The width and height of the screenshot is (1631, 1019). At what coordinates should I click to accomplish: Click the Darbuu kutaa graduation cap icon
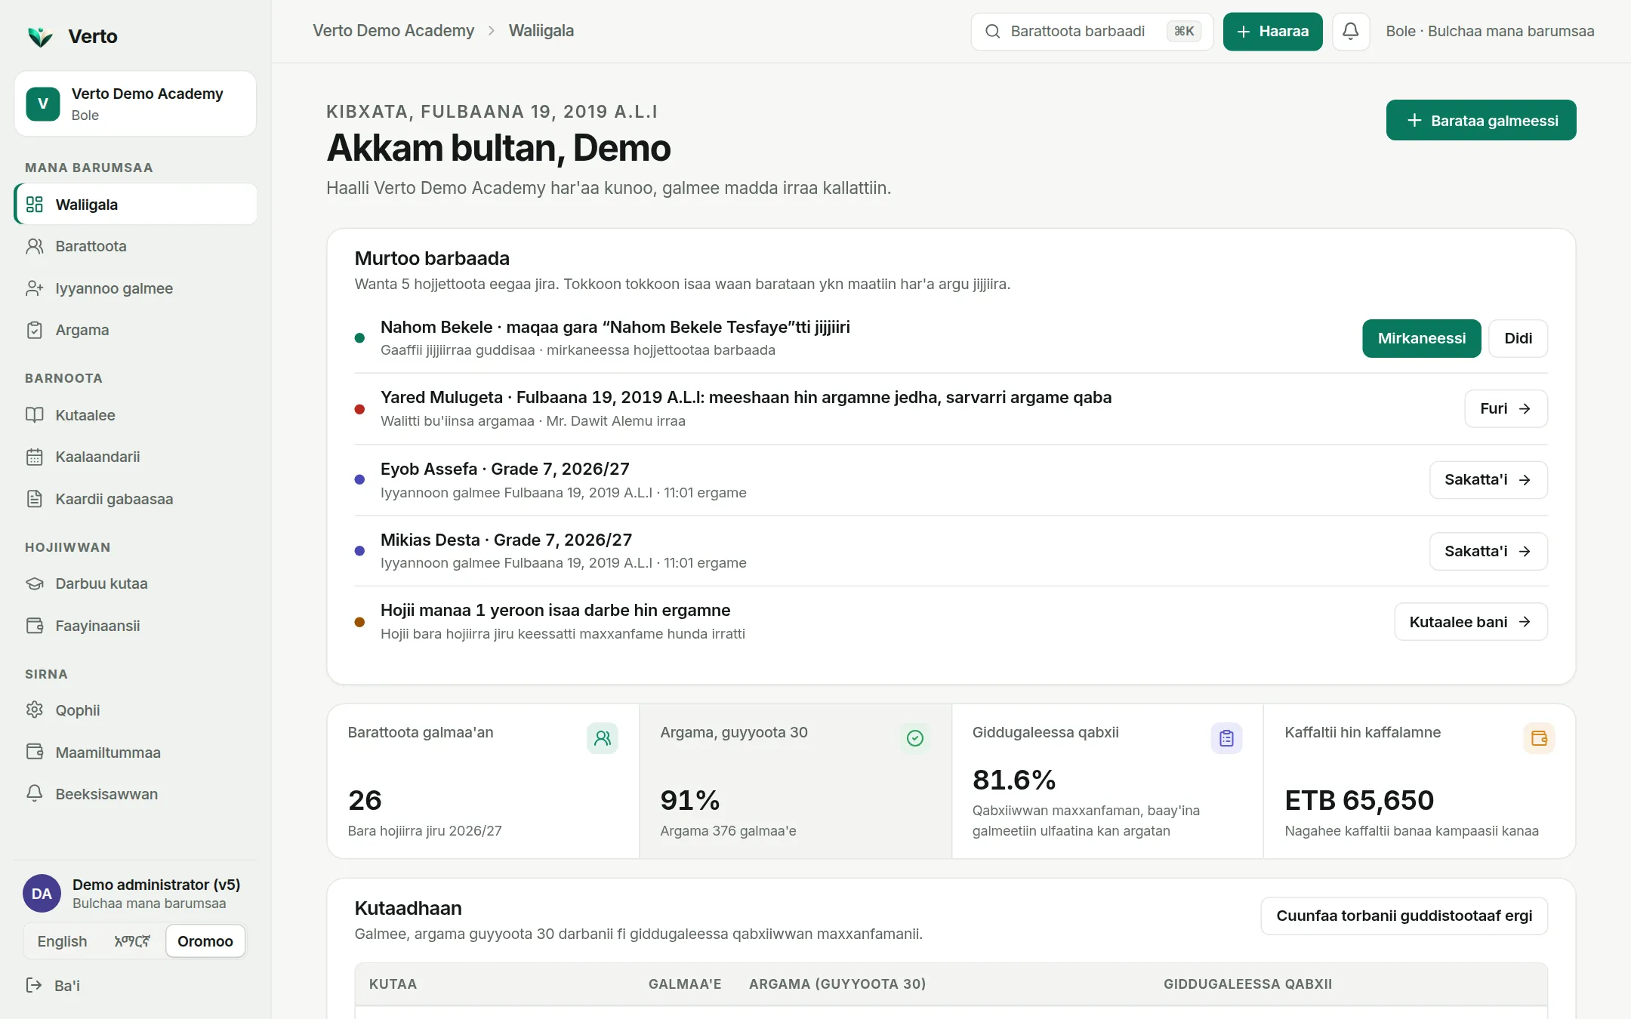(35, 583)
